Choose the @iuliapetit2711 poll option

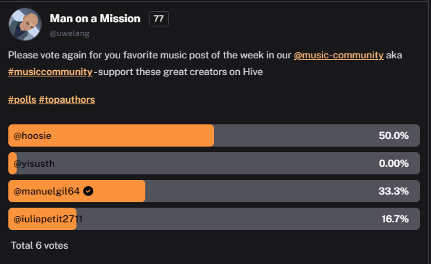tap(214, 219)
